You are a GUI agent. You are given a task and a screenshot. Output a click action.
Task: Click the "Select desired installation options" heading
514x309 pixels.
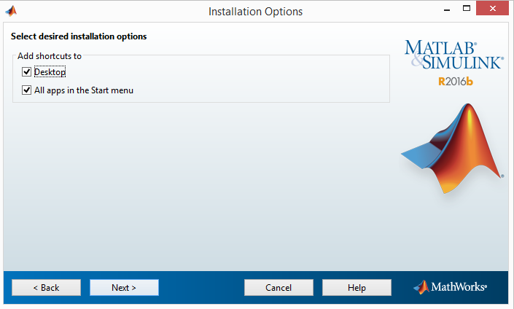coord(79,36)
